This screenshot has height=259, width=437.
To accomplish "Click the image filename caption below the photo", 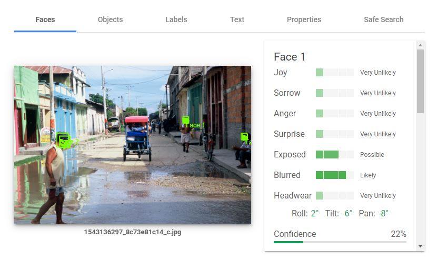I will (x=133, y=232).
